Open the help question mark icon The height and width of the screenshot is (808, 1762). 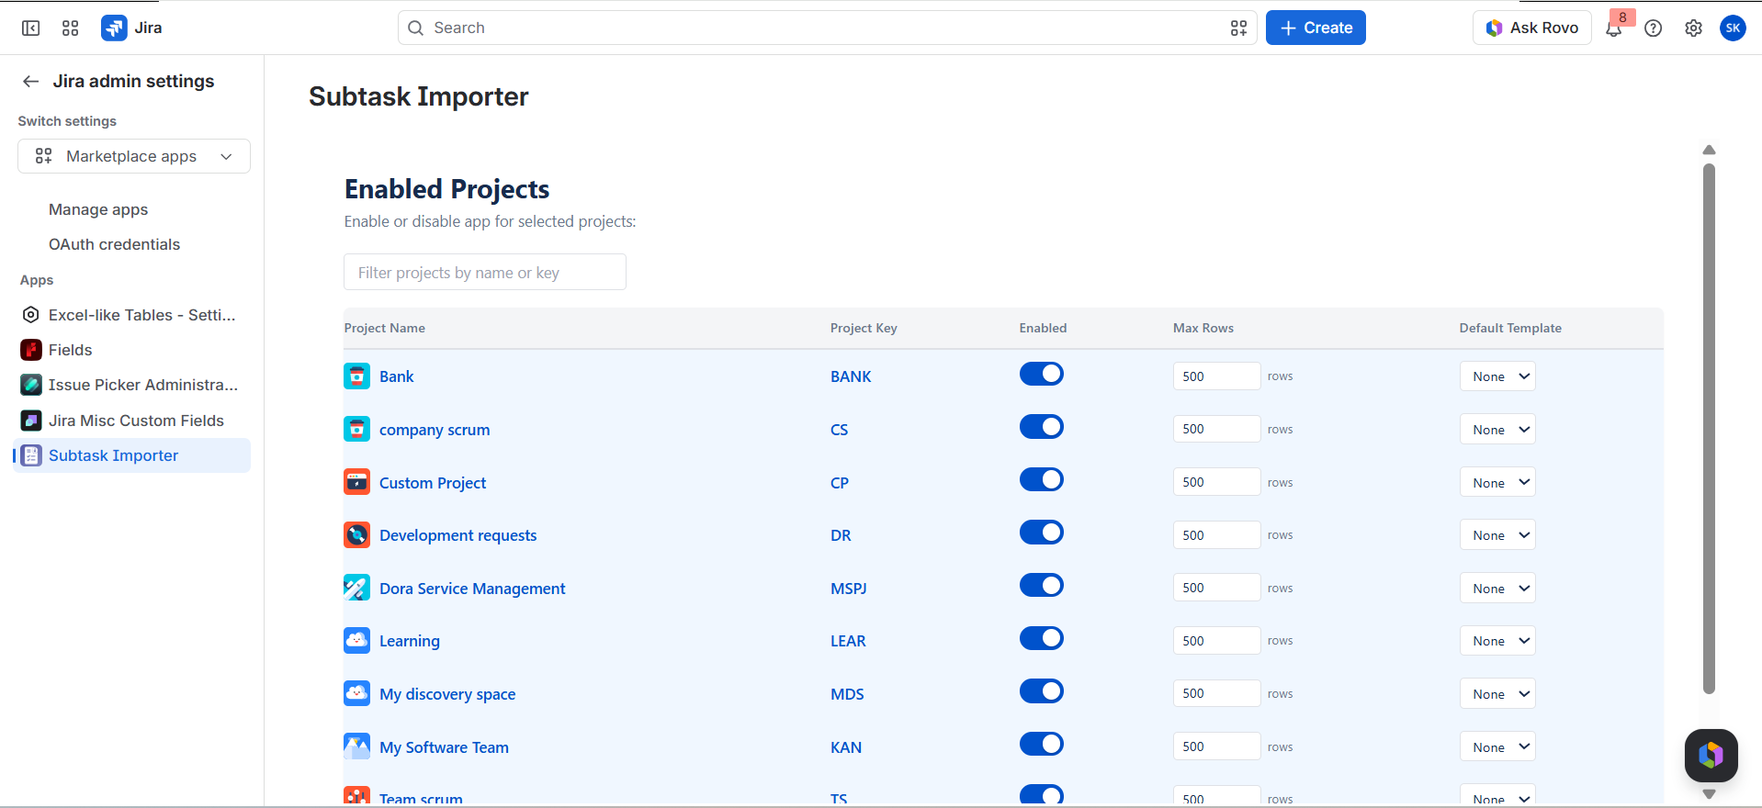[x=1654, y=28]
